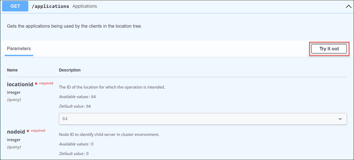Select the Parameters tab
The image size is (354, 160).
19,48
